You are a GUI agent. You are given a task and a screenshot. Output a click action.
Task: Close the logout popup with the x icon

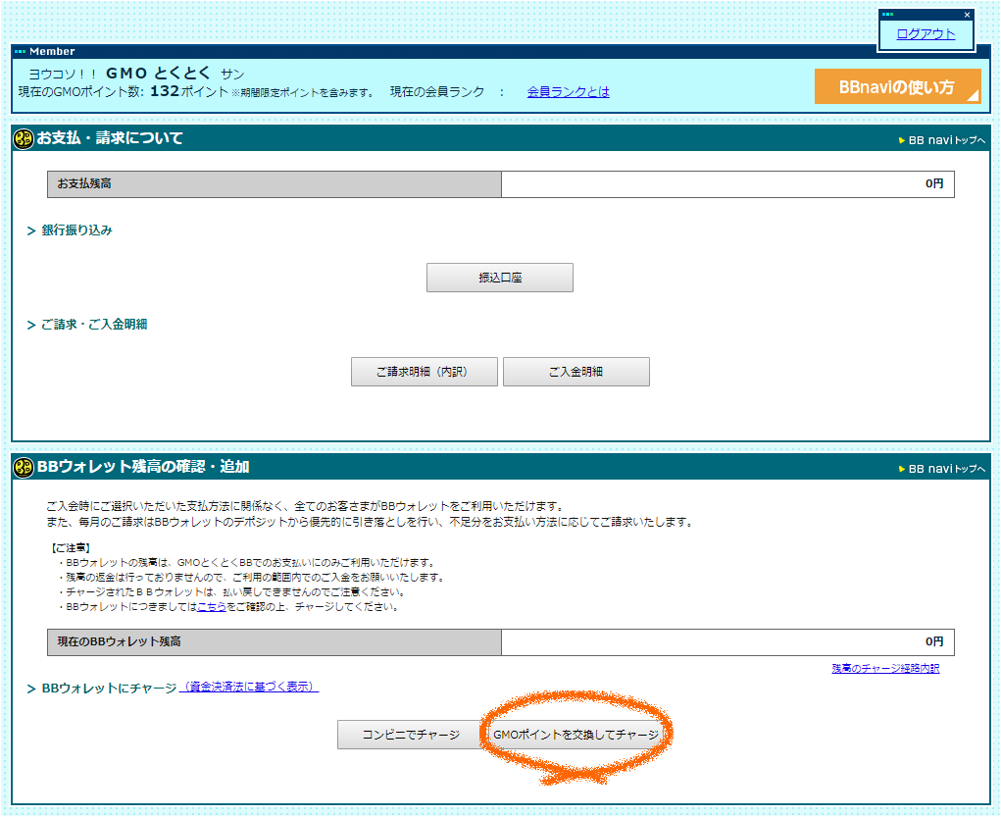click(967, 15)
